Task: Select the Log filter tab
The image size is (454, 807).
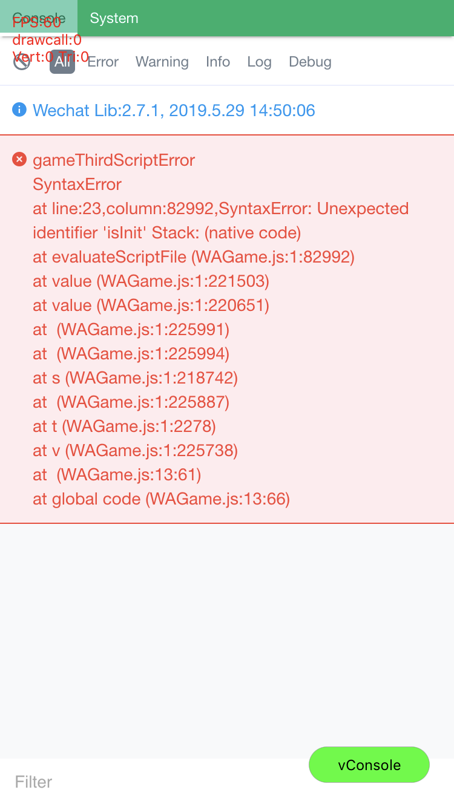Action: pos(259,62)
